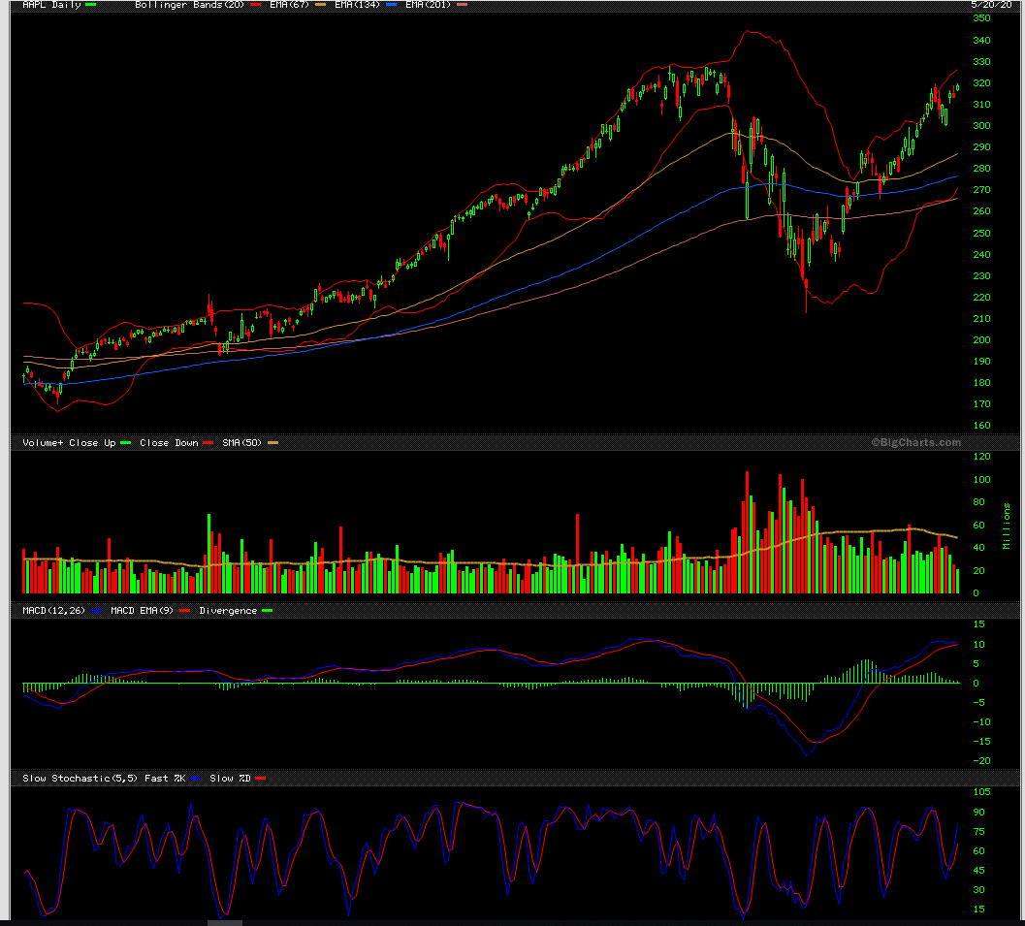1025x926 pixels.
Task: Click the blue swatch beside EMA(134)
Action: click(x=391, y=5)
